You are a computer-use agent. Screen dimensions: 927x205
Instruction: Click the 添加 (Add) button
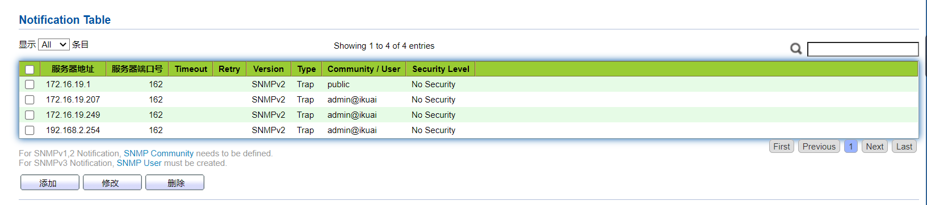tap(50, 183)
